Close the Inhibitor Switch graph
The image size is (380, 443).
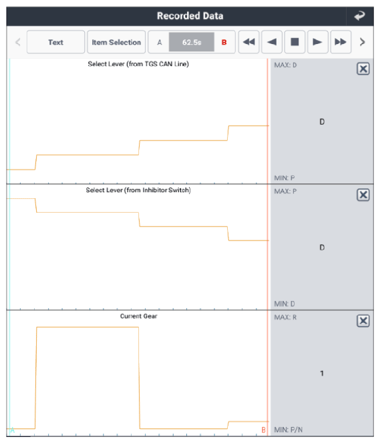pos(363,195)
